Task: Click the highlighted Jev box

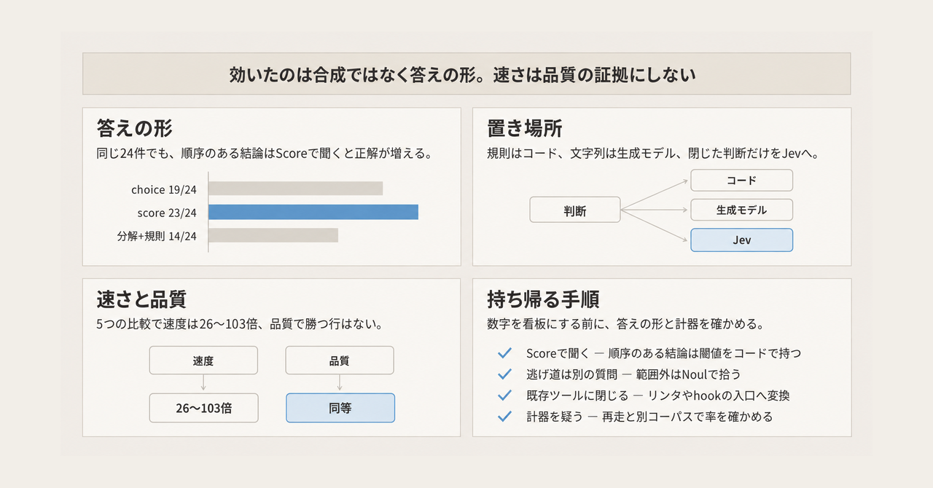Action: (741, 240)
